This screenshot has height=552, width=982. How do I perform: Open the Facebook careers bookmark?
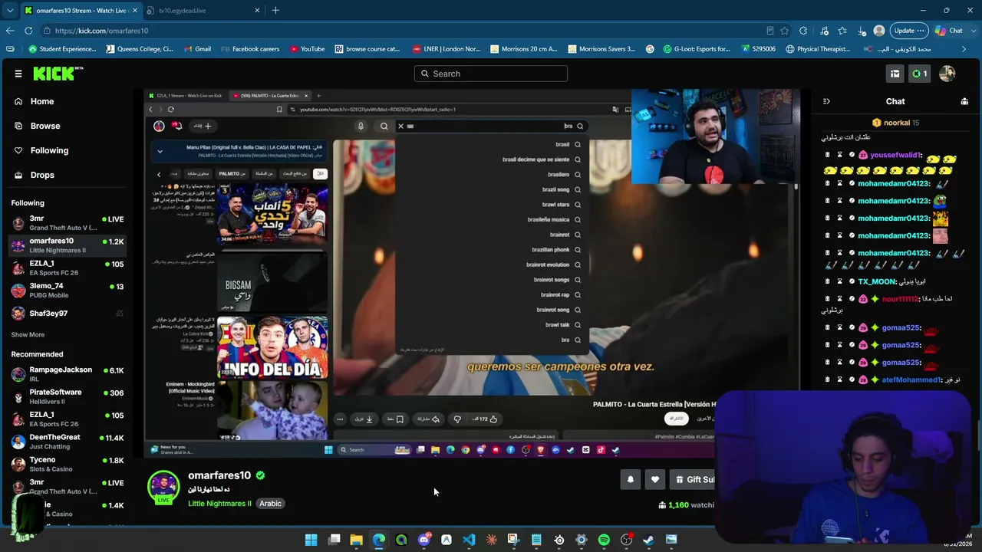(250, 49)
